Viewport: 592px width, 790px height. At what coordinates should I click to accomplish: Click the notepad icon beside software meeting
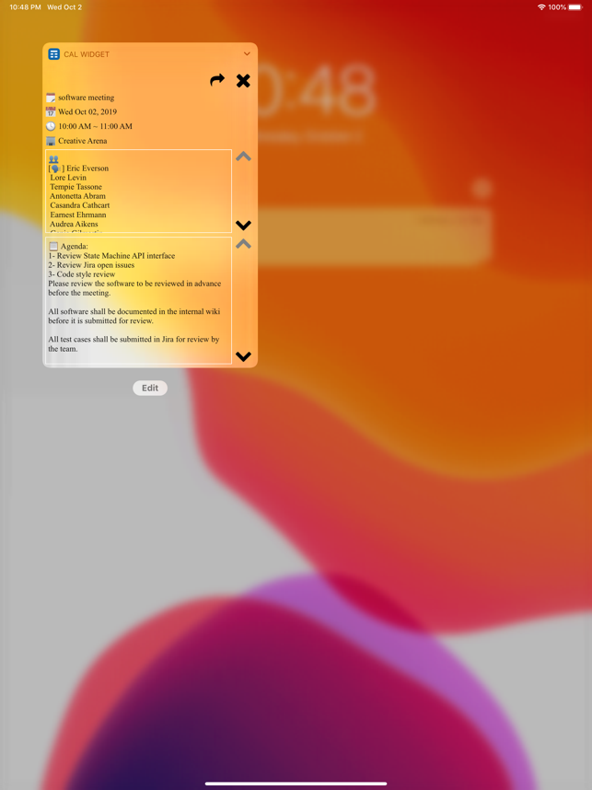(x=51, y=98)
